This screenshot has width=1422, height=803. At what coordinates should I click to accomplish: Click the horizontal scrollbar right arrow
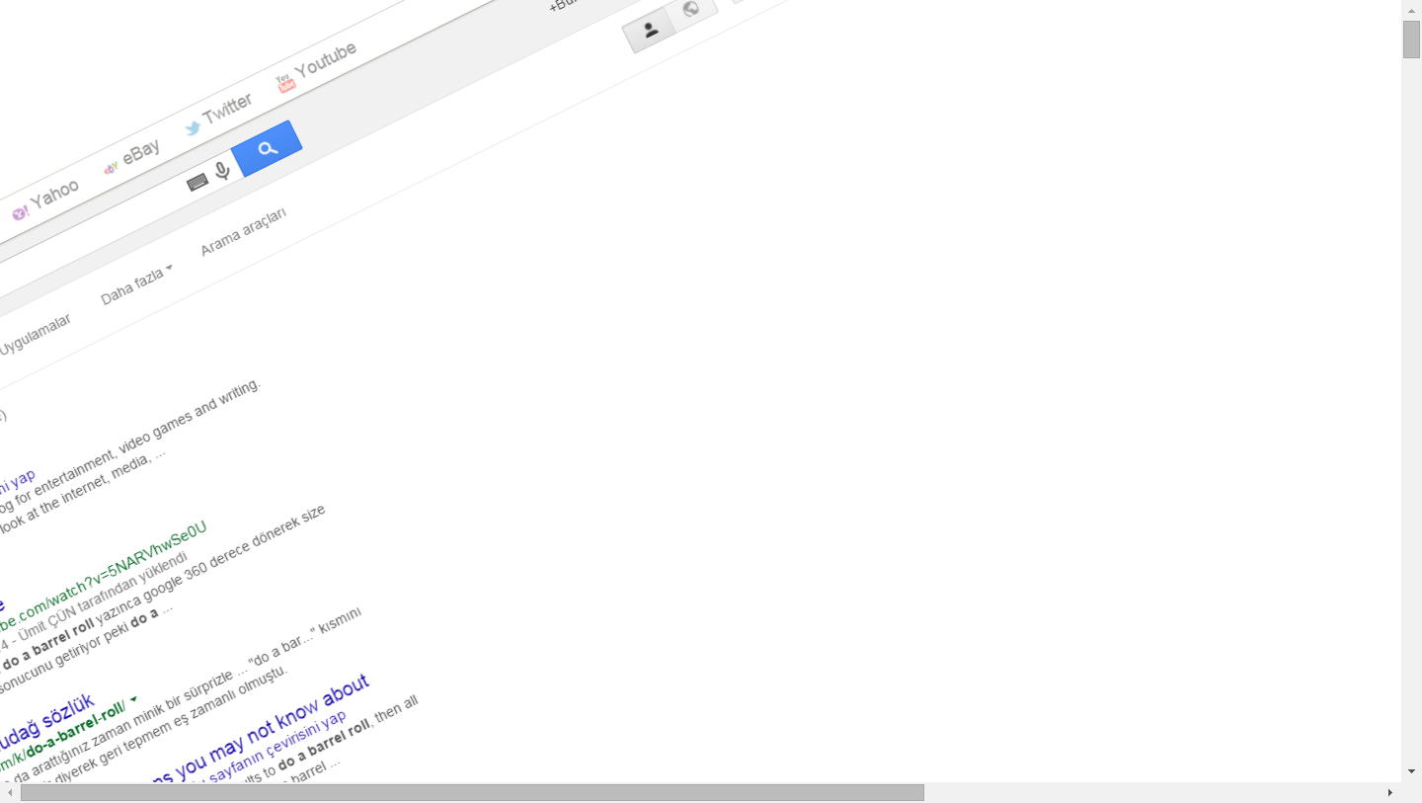(1390, 792)
